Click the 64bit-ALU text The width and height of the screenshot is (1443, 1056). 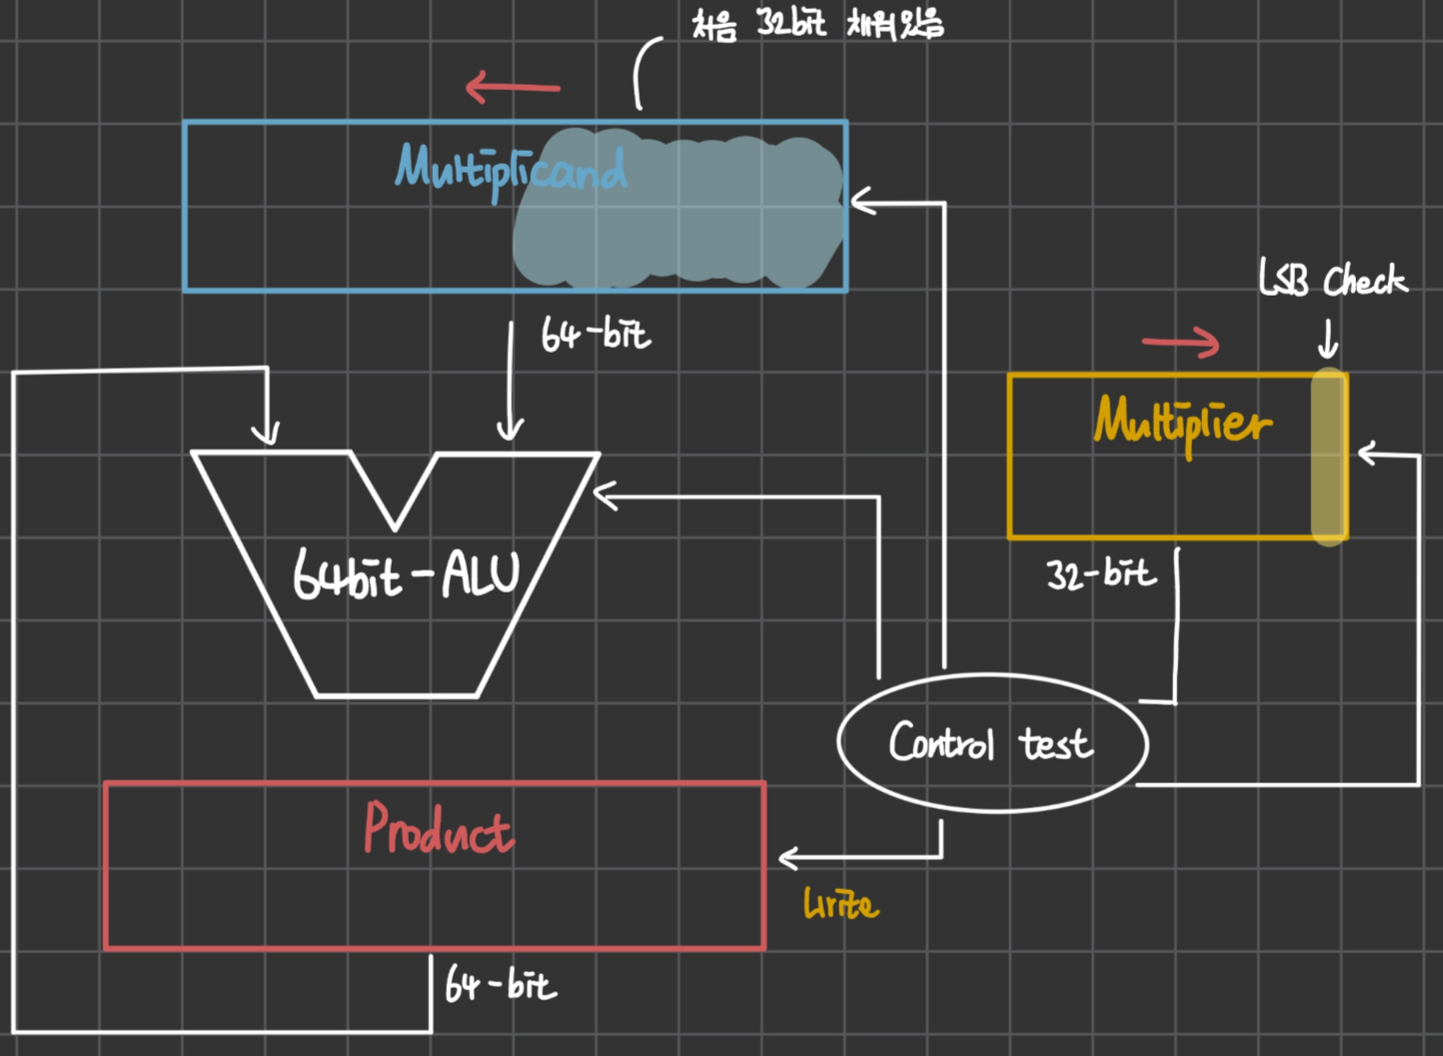pyautogui.click(x=407, y=575)
